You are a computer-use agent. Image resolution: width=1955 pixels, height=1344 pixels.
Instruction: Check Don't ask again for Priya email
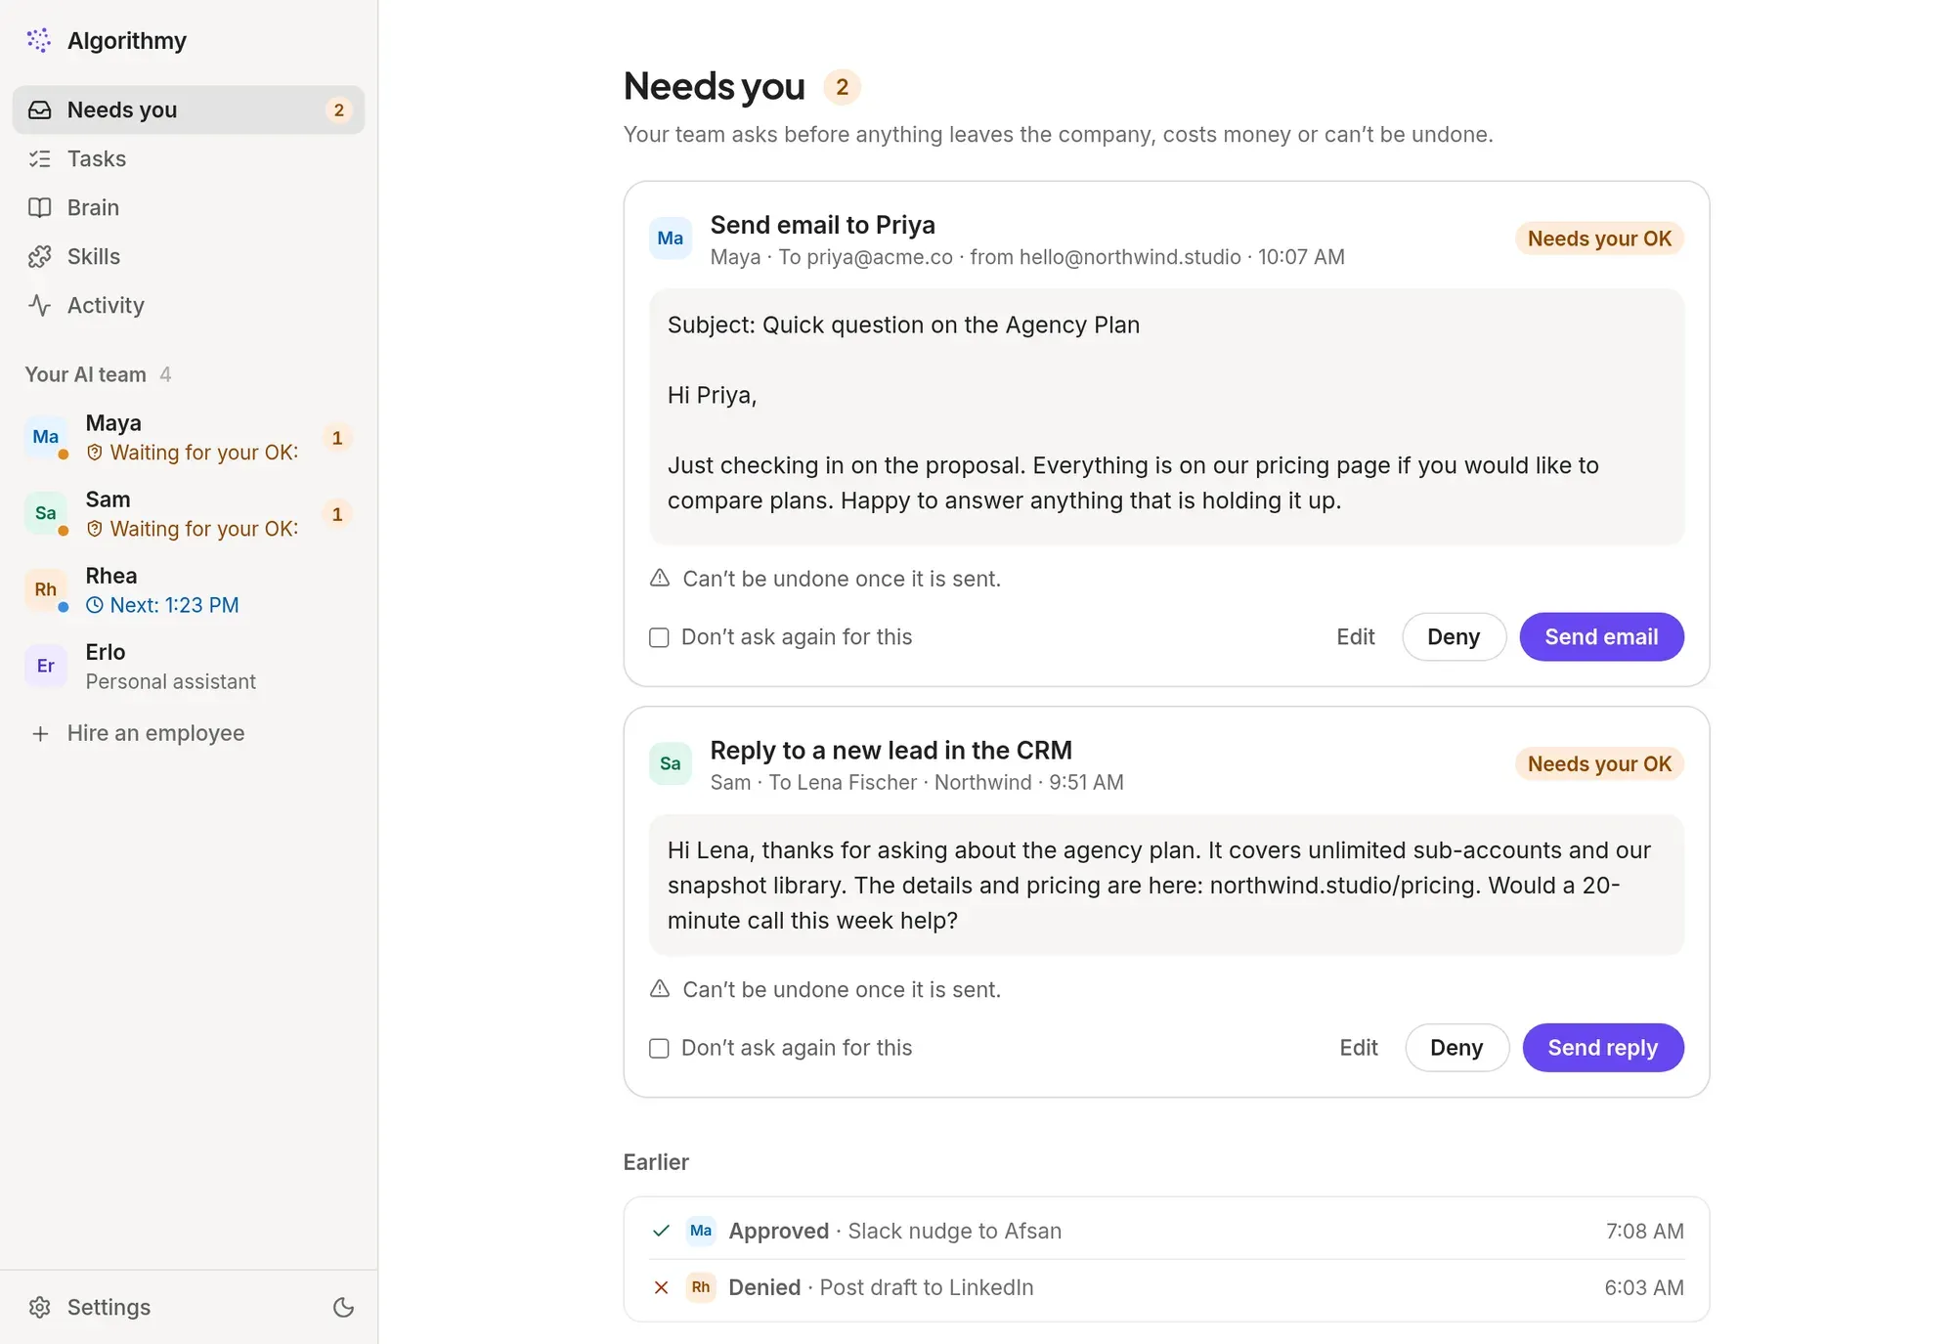(660, 637)
